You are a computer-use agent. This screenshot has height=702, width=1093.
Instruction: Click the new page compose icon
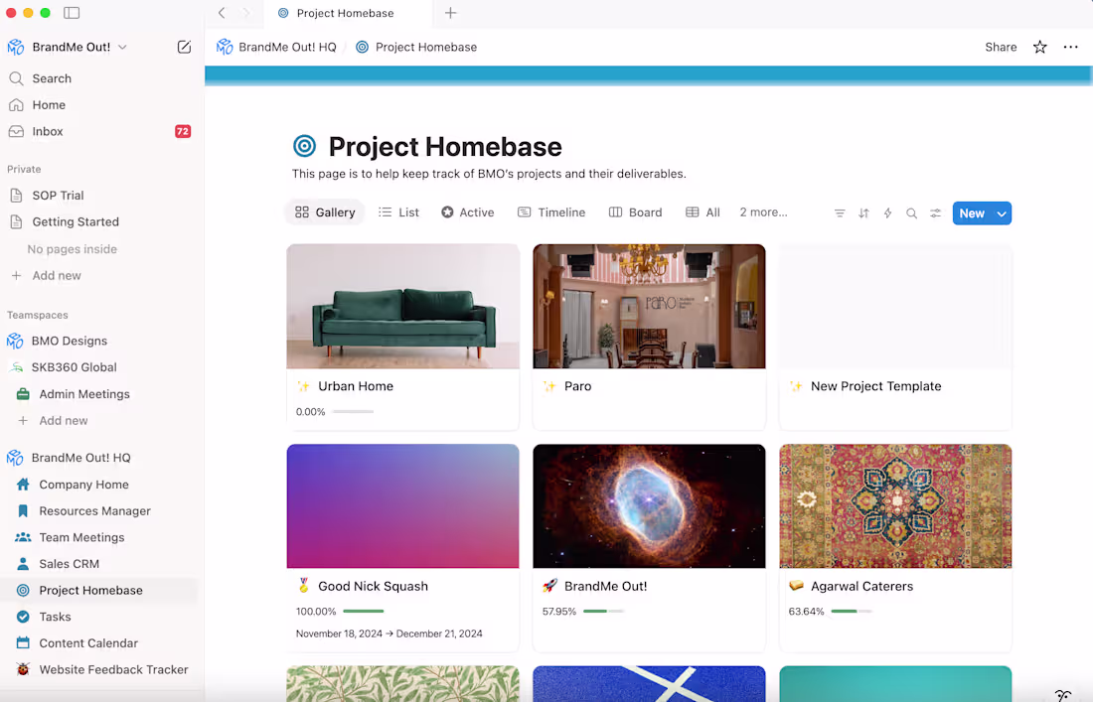click(x=184, y=46)
